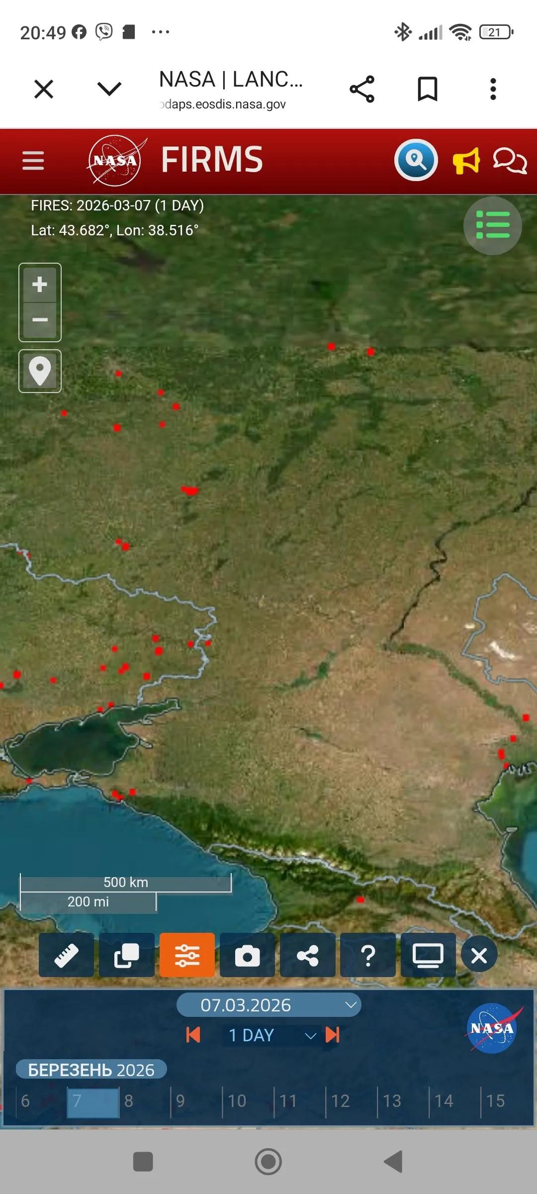The image size is (537, 1194).
Task: Bookmark the page in browser bar
Action: pos(428,90)
